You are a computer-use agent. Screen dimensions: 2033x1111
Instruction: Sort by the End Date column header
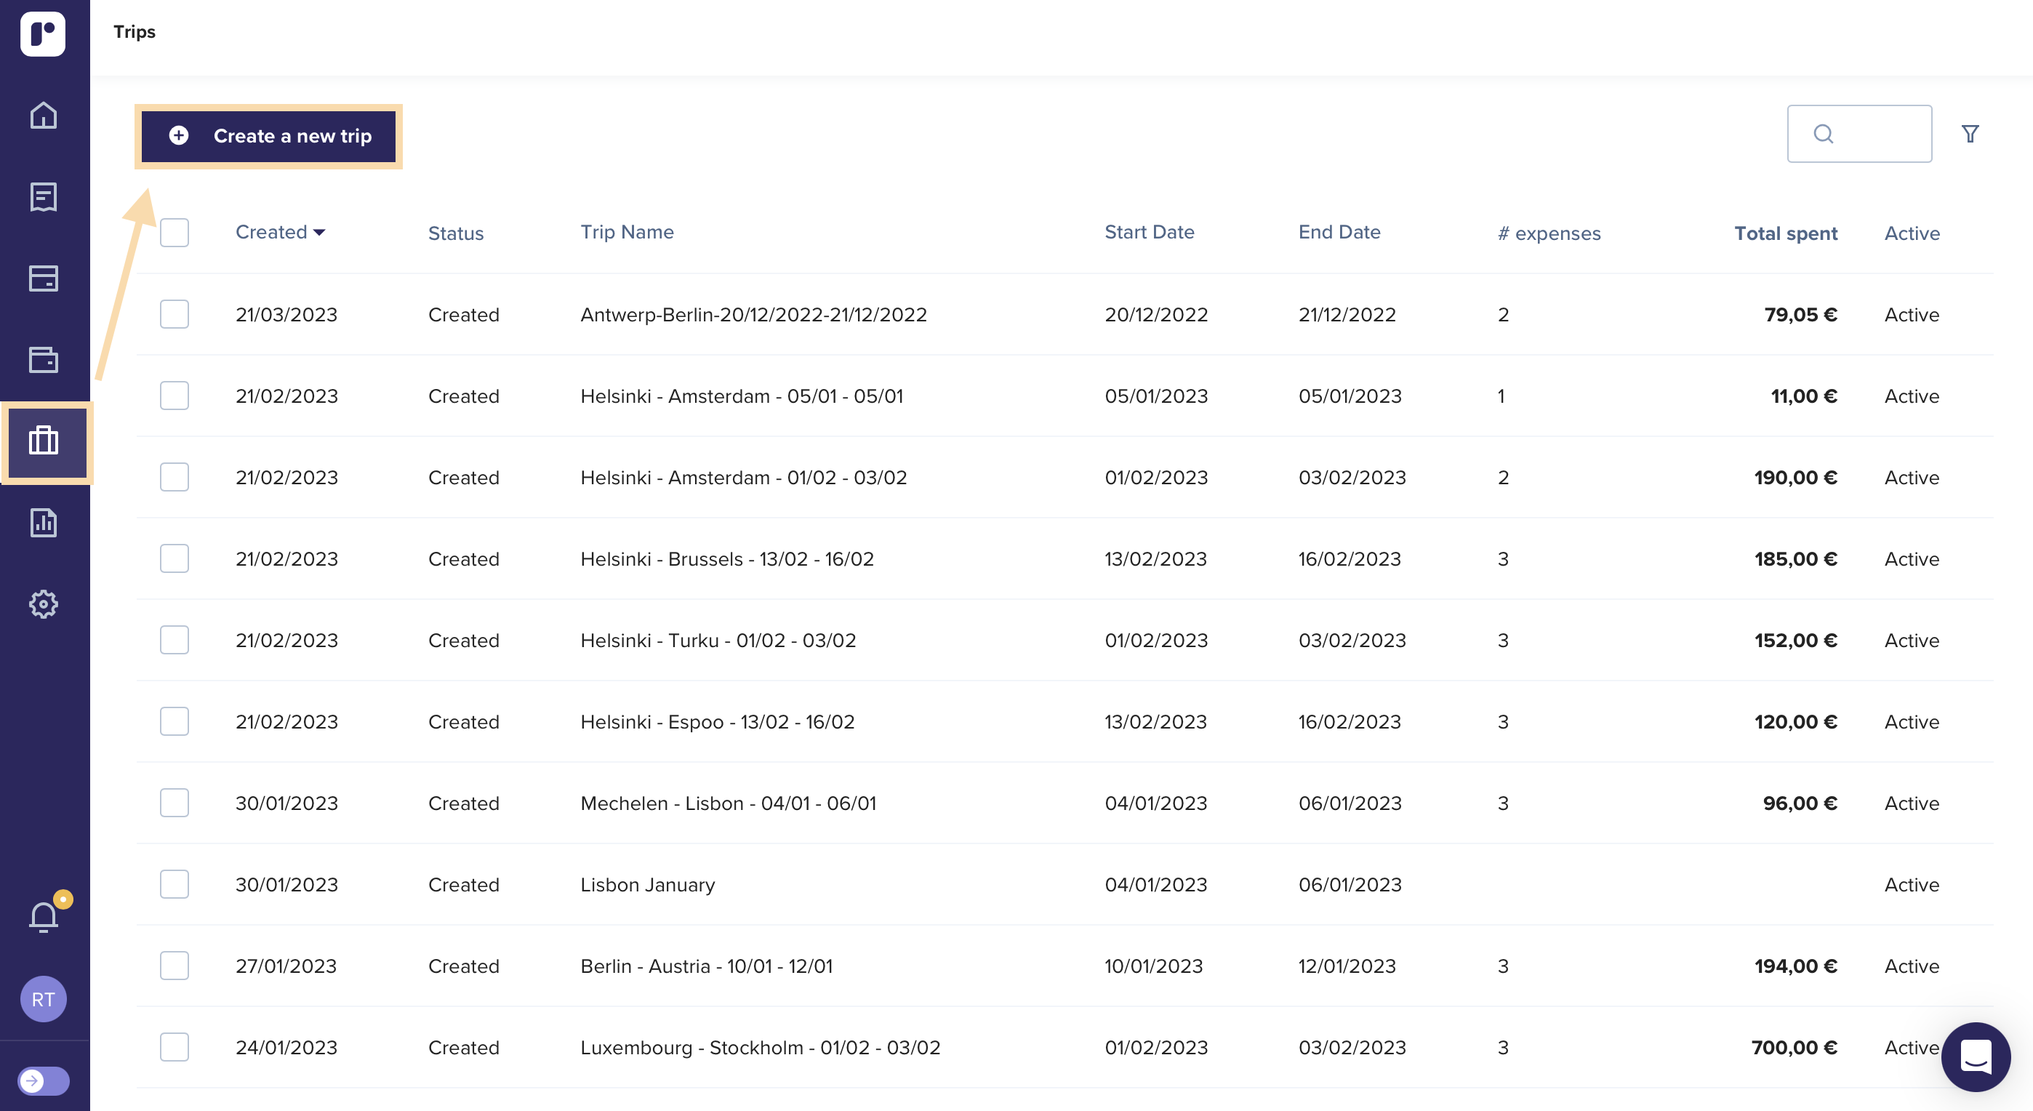click(x=1339, y=232)
